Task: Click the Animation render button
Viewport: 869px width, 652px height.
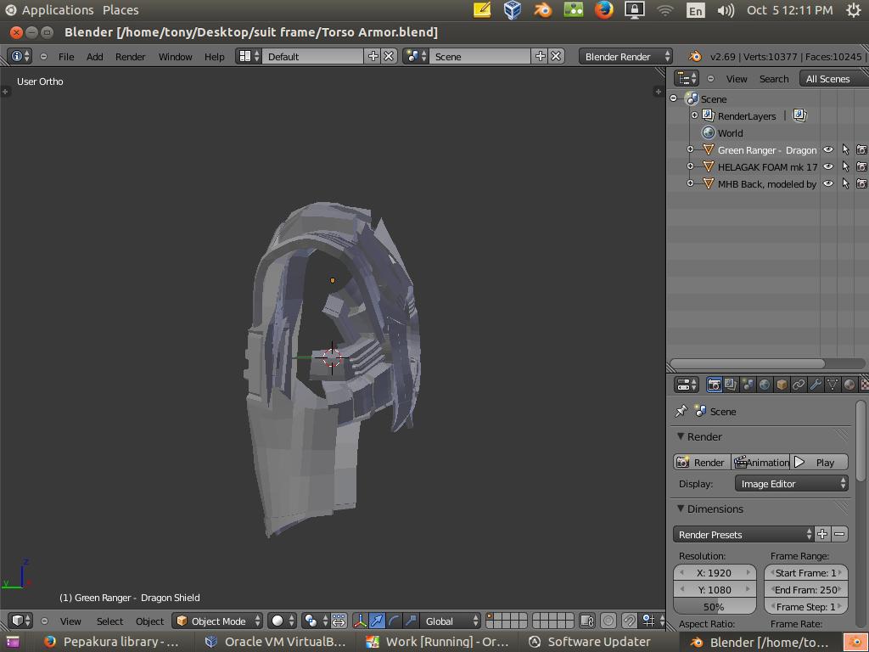Action: point(760,463)
